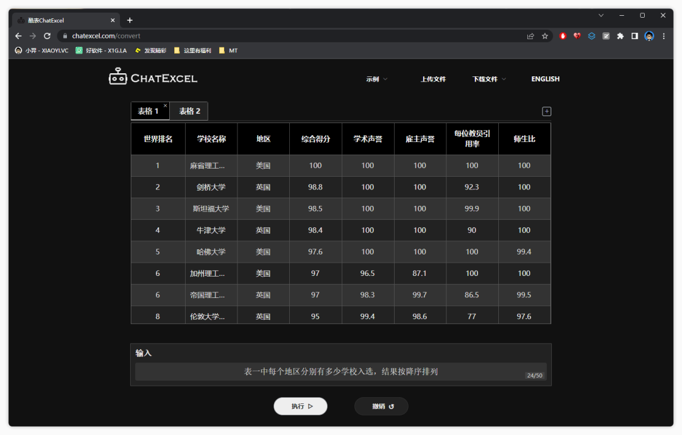Select the 帝国理工... cell
The height and width of the screenshot is (435, 682).
coord(212,295)
